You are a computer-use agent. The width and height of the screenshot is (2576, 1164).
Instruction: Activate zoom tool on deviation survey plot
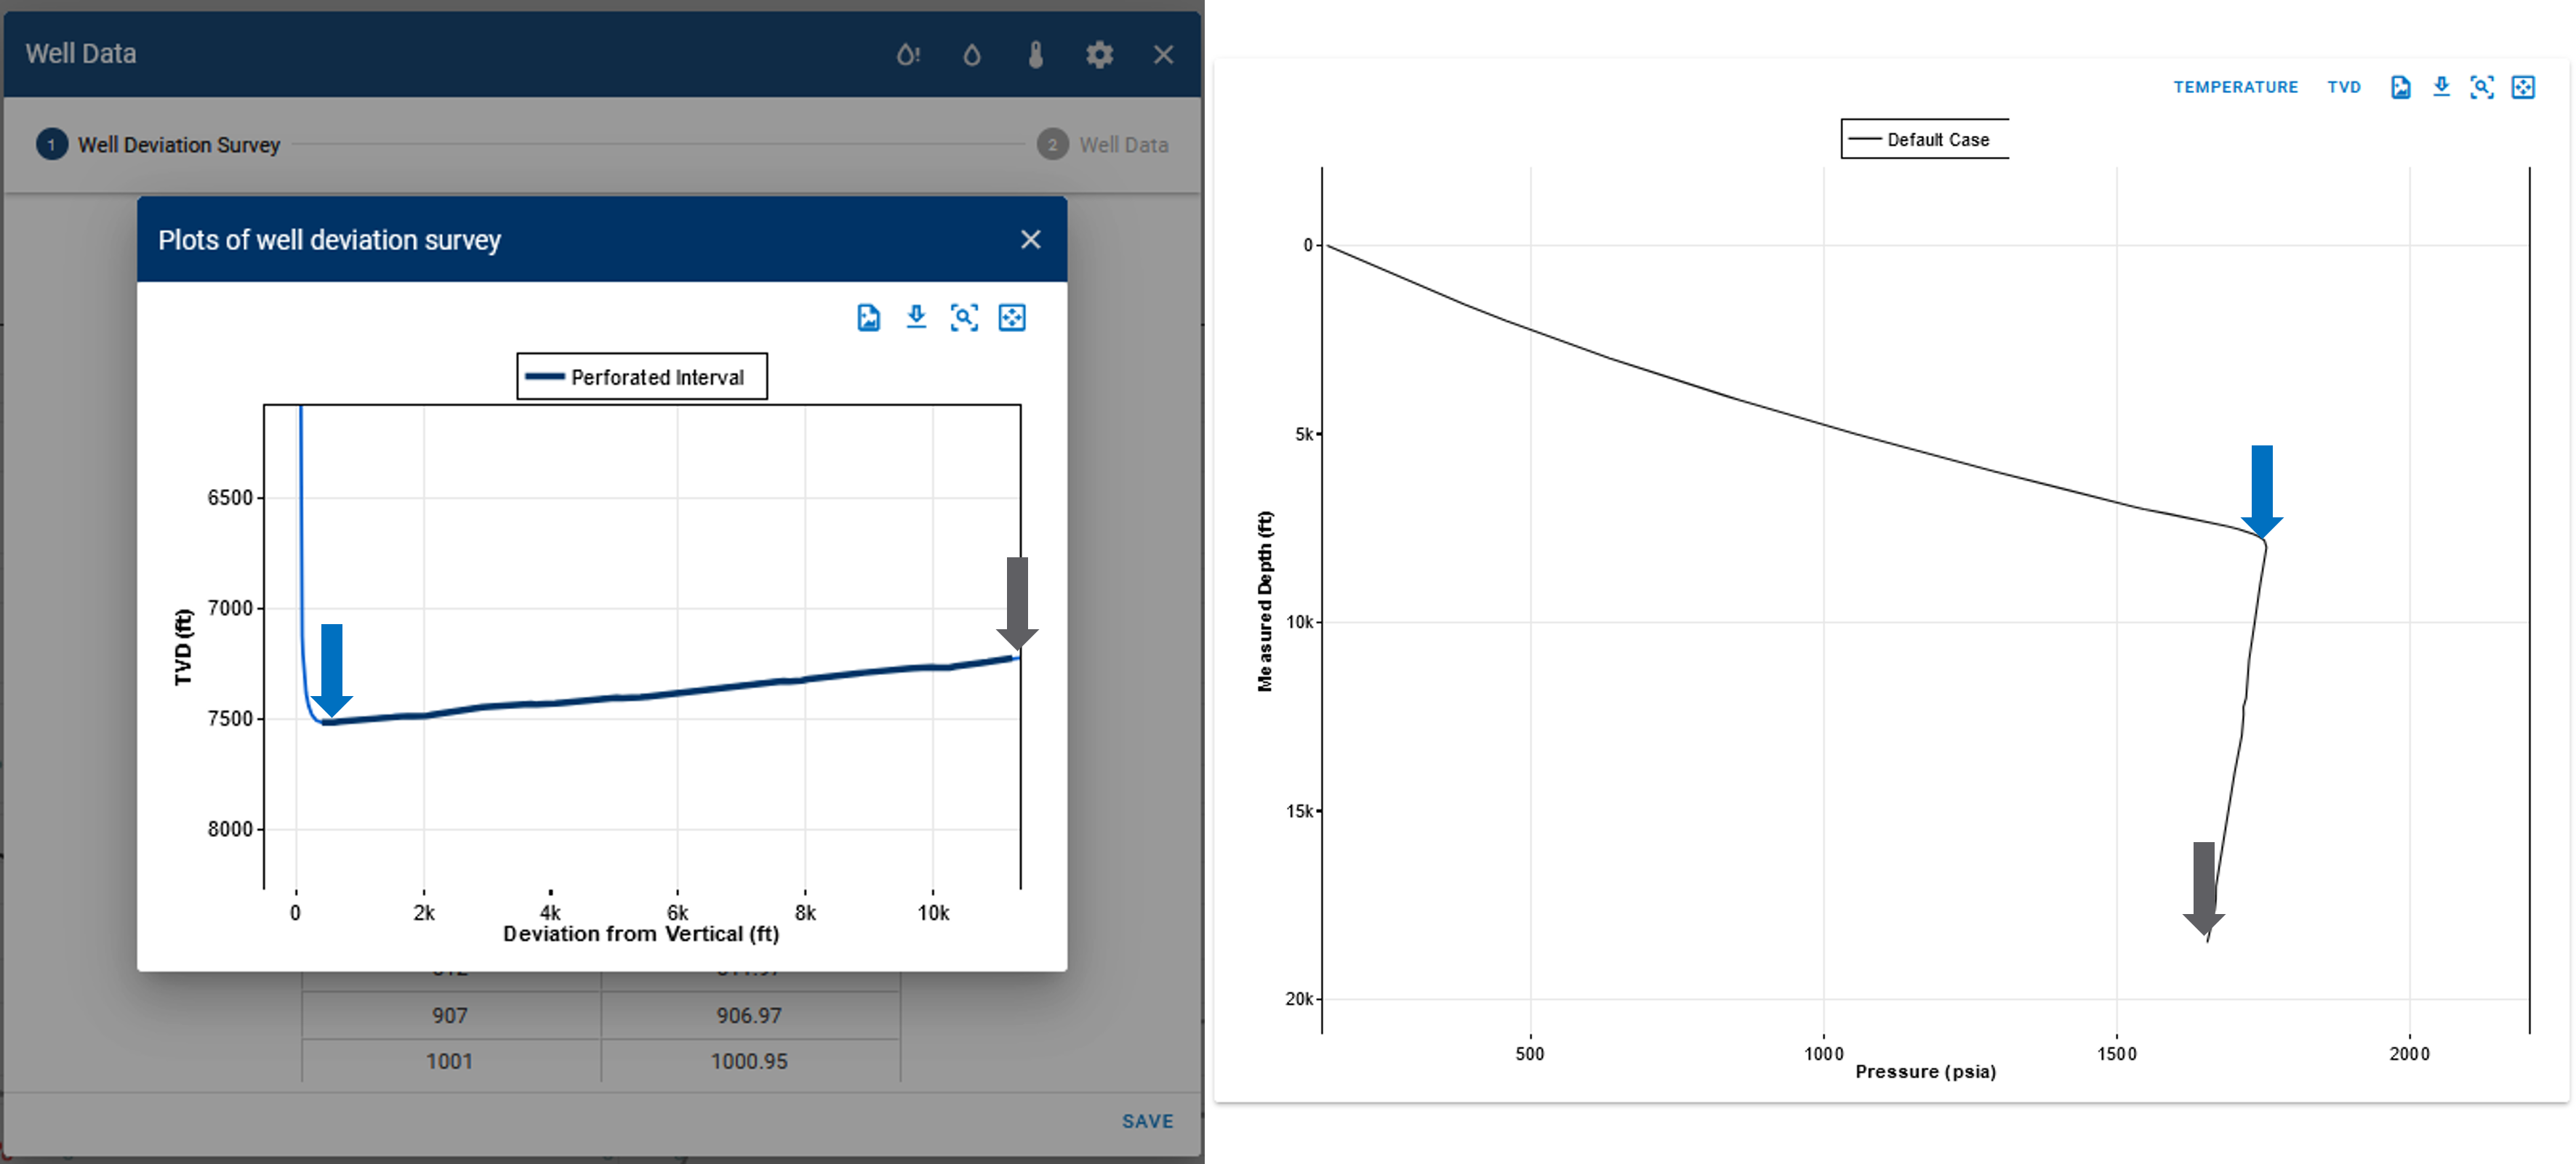click(x=964, y=318)
